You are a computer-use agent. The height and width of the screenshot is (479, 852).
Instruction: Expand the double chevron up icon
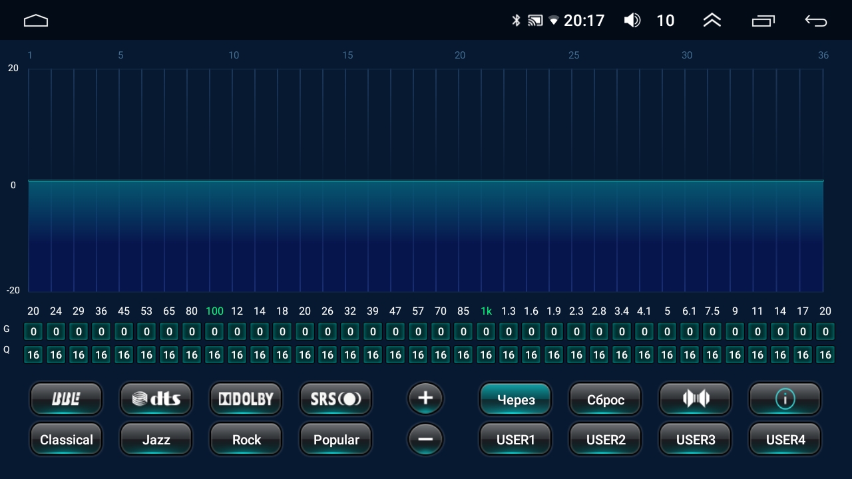(712, 21)
